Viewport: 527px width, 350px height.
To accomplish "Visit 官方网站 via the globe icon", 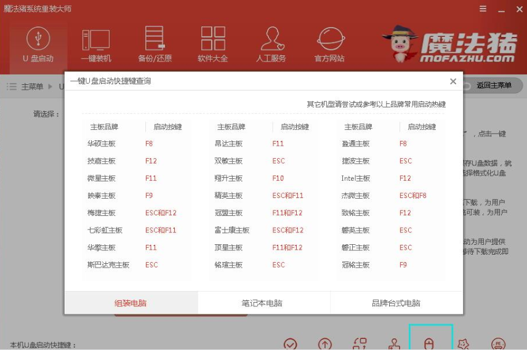I will click(x=329, y=45).
